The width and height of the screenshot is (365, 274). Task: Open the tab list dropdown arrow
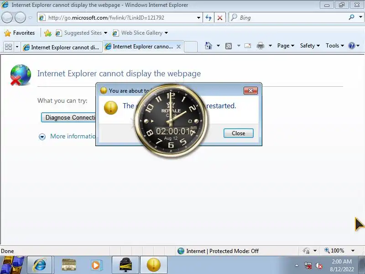click(17, 47)
